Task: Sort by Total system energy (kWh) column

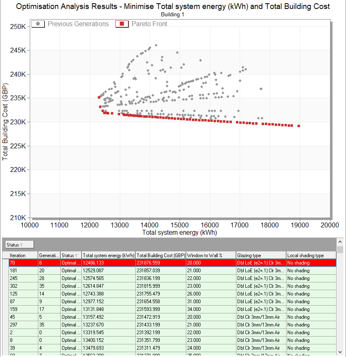Action: pos(108,256)
